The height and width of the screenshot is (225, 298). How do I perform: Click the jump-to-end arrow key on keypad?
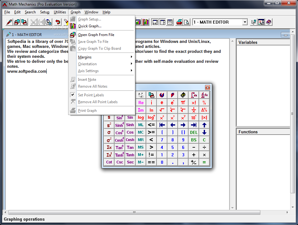pyautogui.click(x=194, y=125)
